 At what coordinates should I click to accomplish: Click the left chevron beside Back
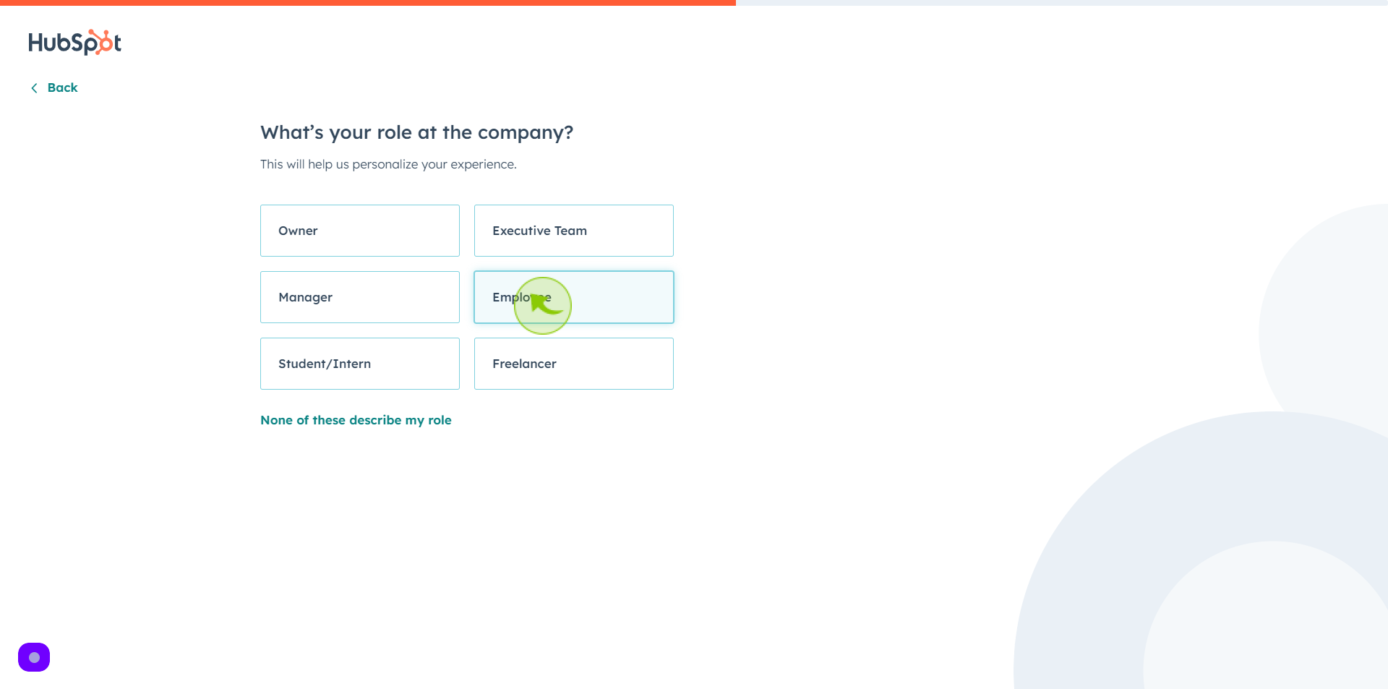click(x=34, y=88)
